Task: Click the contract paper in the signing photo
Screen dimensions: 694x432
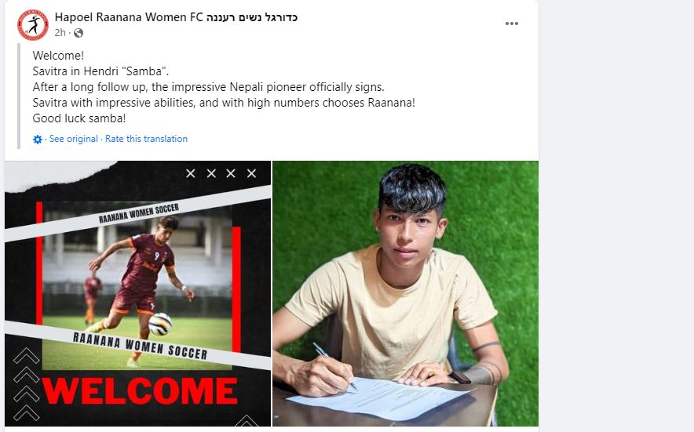Action: (381, 398)
